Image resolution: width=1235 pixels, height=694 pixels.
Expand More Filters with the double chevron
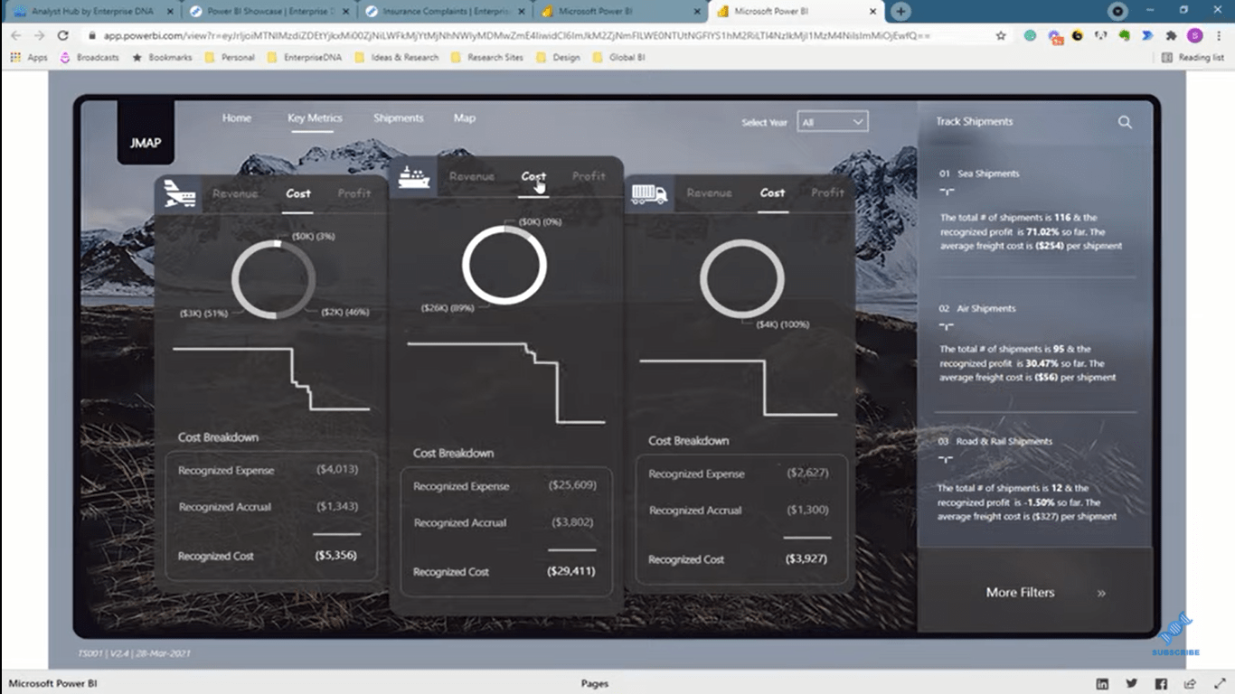(1101, 594)
